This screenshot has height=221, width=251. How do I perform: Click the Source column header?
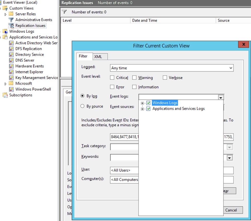[x=233, y=20]
